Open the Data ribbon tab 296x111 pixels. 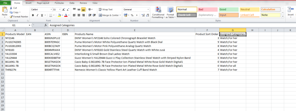[x=72, y=3]
